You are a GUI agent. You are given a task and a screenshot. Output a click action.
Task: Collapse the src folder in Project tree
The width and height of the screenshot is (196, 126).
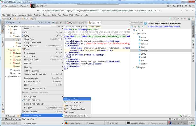(x=8, y=33)
